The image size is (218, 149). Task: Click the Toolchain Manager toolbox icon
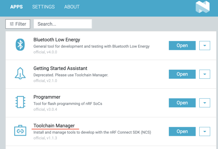pos(20,130)
